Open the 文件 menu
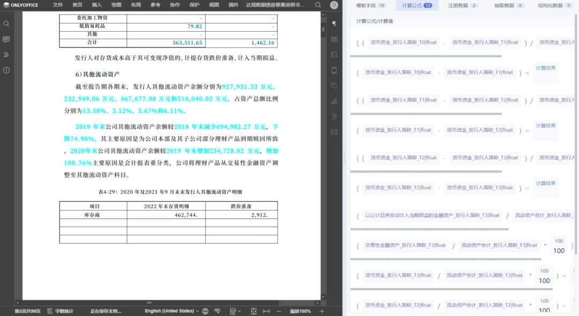The height and width of the screenshot is (316, 579). tap(57, 5)
